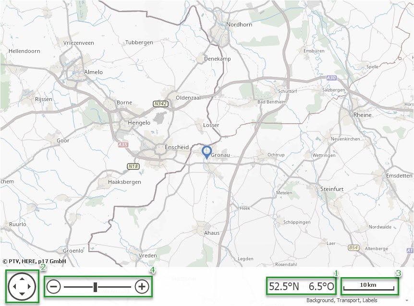The image size is (414, 306).
Task: Click the Nordhorn city label
Action: [239, 25]
